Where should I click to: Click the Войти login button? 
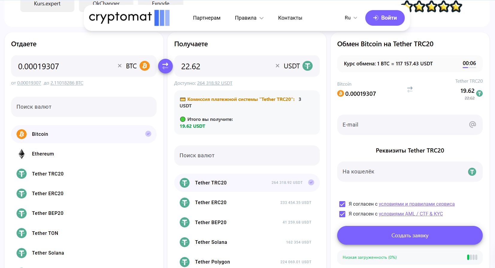pos(385,18)
